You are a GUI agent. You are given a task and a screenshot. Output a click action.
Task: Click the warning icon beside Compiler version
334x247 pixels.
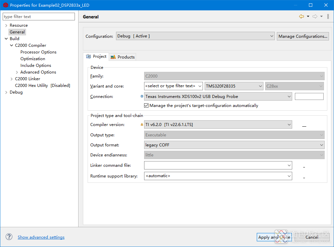(x=142, y=125)
